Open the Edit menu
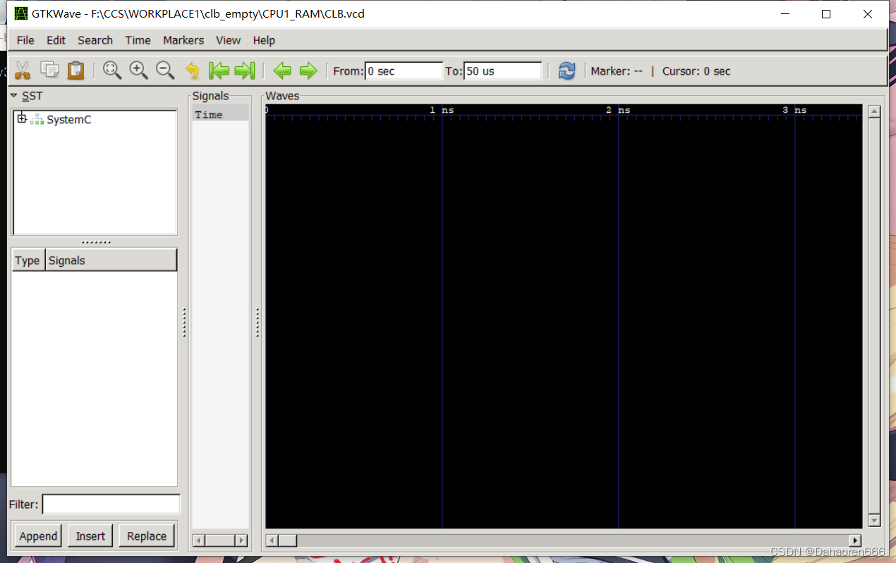 (56, 40)
